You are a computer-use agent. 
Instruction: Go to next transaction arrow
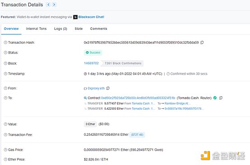54,4
